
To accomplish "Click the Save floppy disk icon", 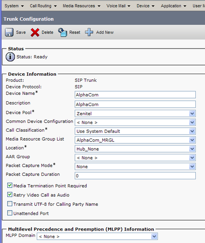I will [9, 32].
